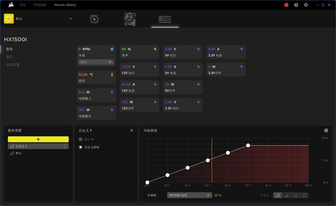Open the fan mode 默认 dropdown
Viewport: 336px width, 206px height.
(x=96, y=62)
